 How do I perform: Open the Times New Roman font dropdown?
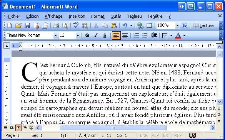click(x=55, y=35)
